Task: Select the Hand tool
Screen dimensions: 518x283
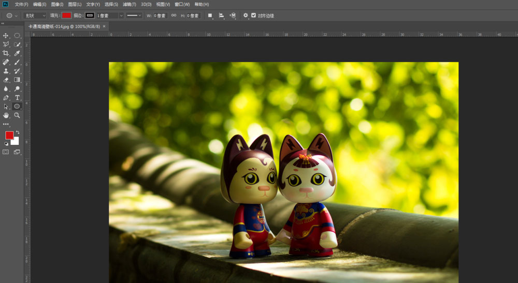Action: tap(6, 115)
